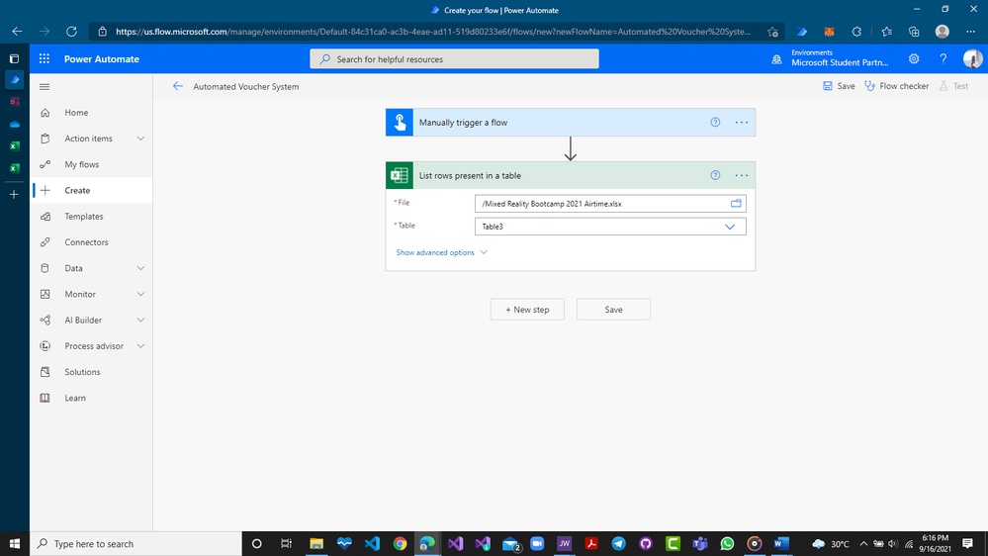Open the more menu on List rows present in a table
988x556 pixels.
click(742, 175)
